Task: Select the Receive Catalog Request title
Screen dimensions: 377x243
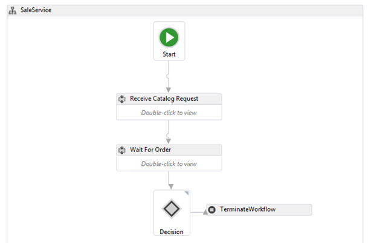Action: pos(164,99)
